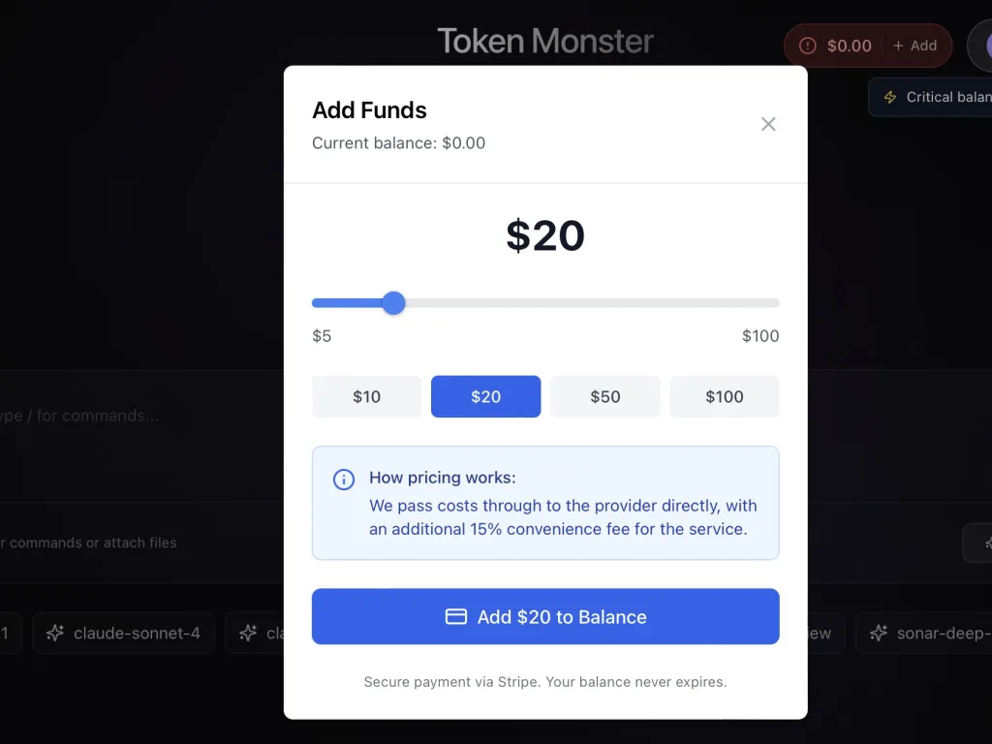
Task: Click Add $20 to Balance button
Action: [x=545, y=616]
